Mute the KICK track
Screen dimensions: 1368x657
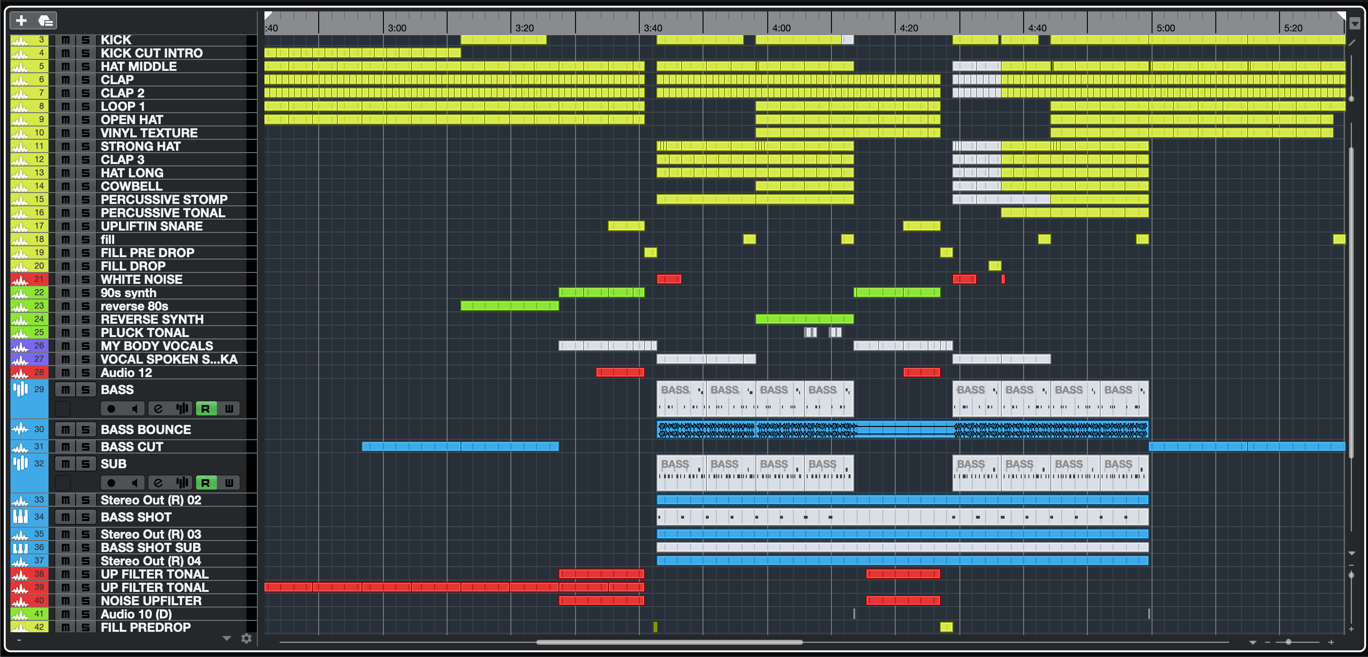point(65,40)
